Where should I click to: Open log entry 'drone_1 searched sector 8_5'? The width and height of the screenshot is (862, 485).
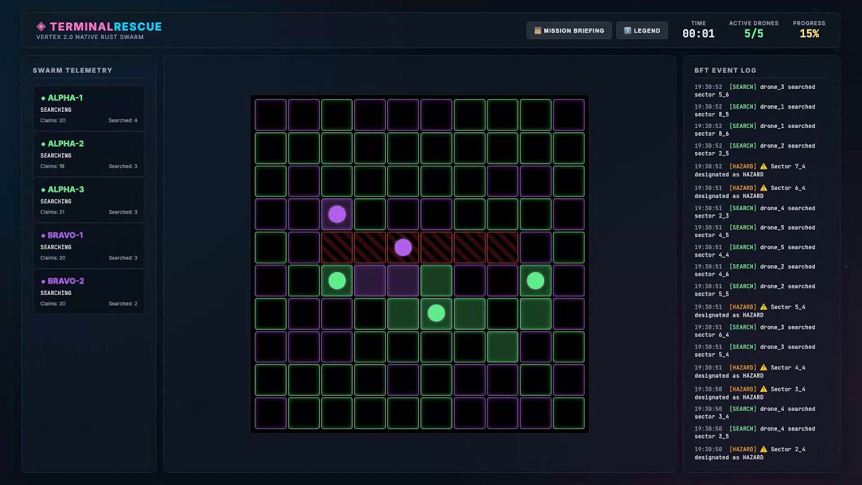pyautogui.click(x=755, y=110)
